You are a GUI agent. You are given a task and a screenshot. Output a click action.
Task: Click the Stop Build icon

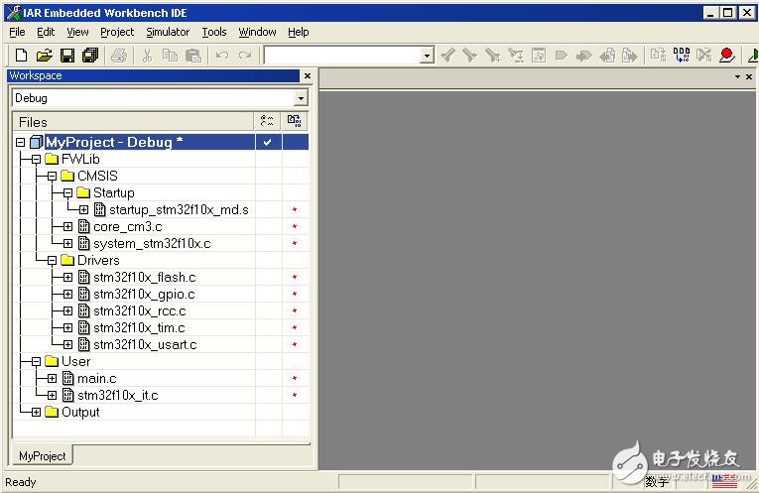tap(704, 56)
